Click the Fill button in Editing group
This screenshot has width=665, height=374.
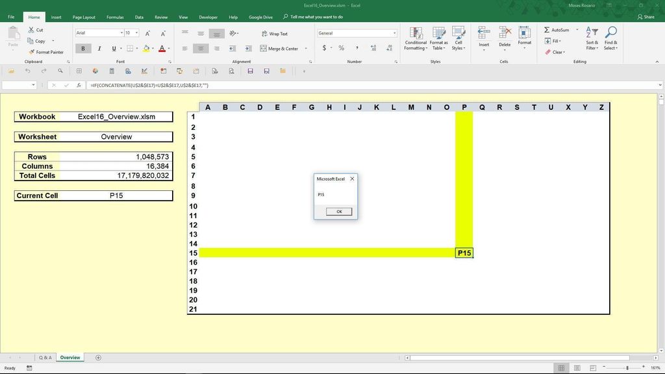553,41
